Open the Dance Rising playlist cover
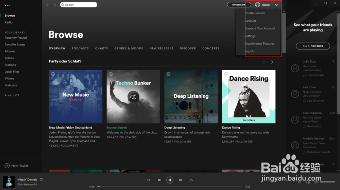The image size is (340, 190). click(249, 96)
